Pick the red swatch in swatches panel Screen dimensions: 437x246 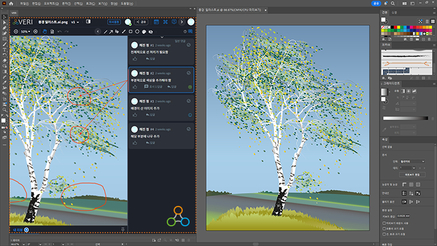tap(395, 27)
